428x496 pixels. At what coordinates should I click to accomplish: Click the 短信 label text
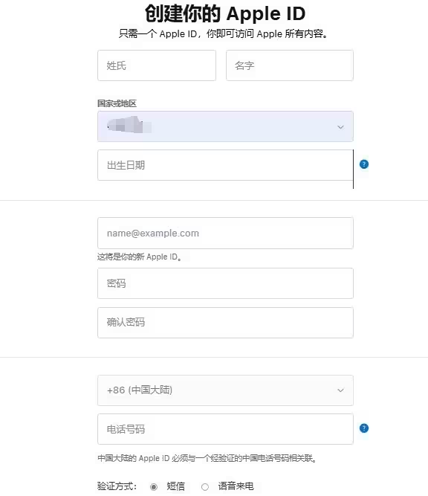[x=176, y=486]
